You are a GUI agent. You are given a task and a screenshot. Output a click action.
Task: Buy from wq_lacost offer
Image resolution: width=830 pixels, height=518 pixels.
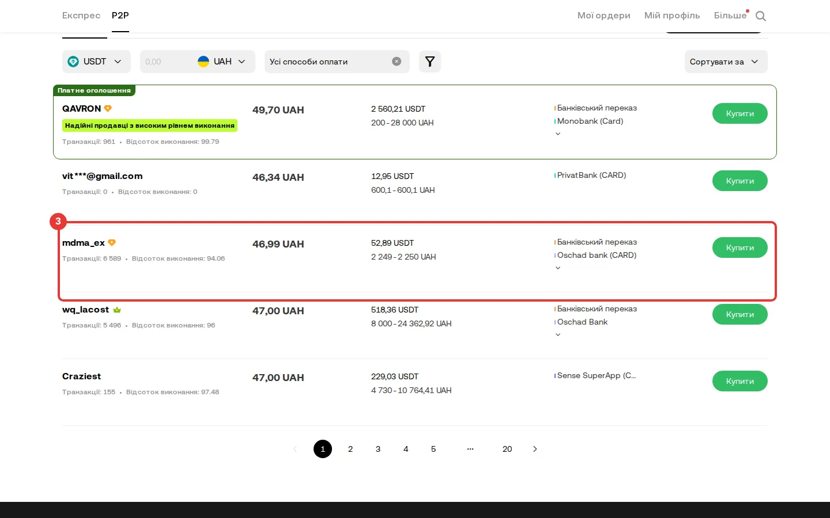coord(740,314)
